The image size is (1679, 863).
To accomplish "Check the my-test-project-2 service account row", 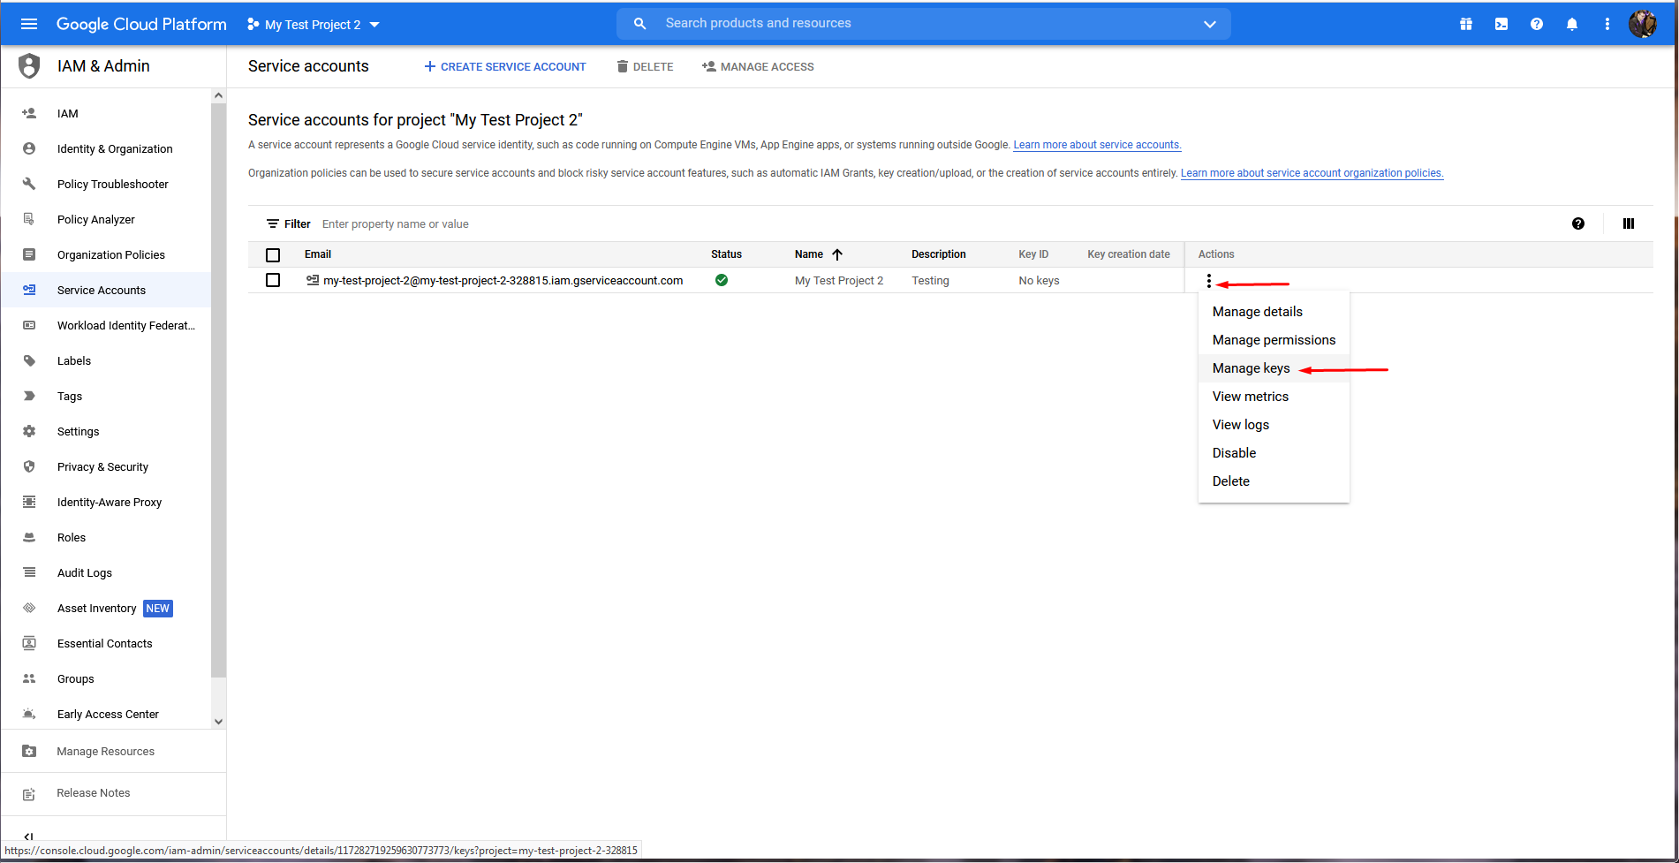I will pos(273,280).
